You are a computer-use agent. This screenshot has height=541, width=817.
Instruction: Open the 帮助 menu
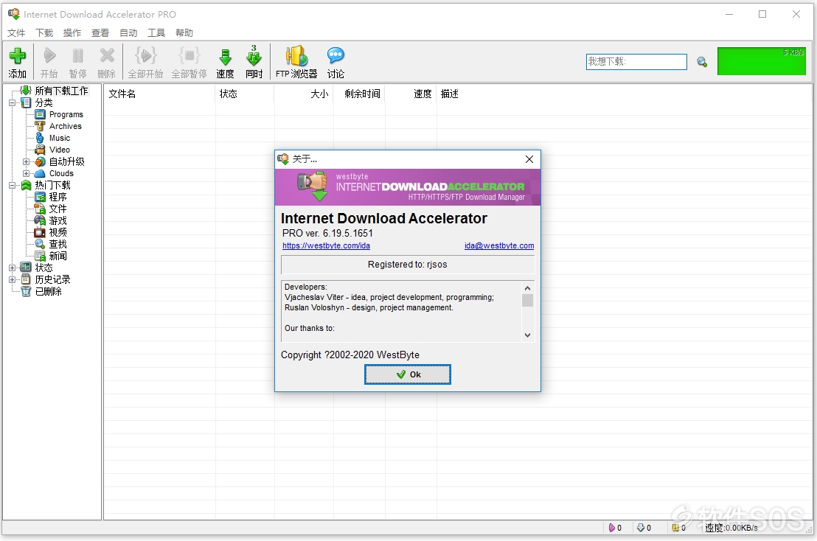(184, 33)
